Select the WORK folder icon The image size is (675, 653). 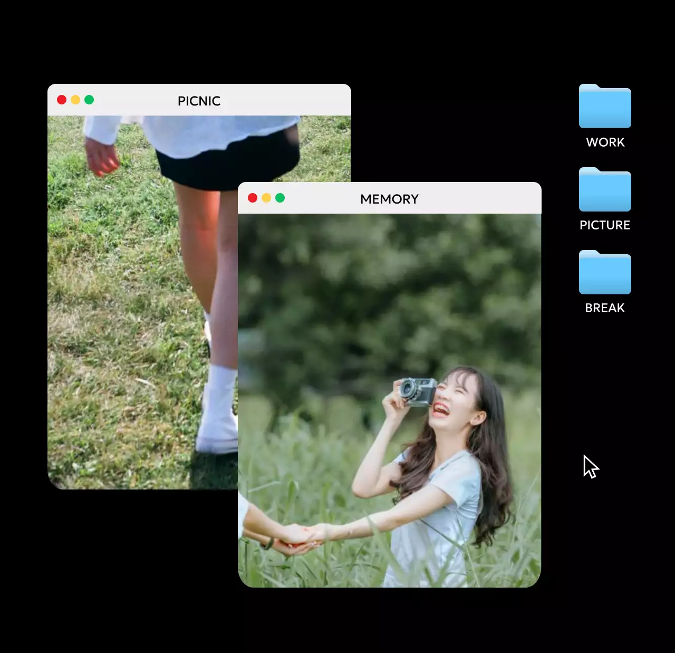click(605, 107)
